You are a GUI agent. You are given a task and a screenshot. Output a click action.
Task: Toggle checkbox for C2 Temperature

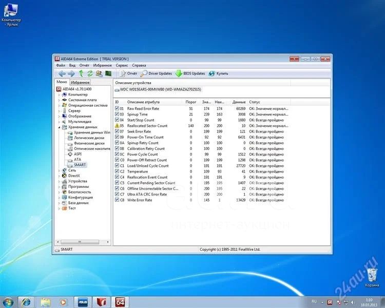coord(117,171)
